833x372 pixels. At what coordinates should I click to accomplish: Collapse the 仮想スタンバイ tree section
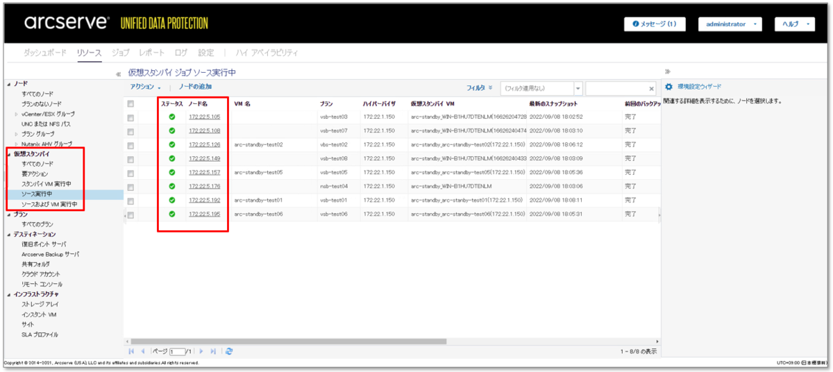tap(10, 153)
